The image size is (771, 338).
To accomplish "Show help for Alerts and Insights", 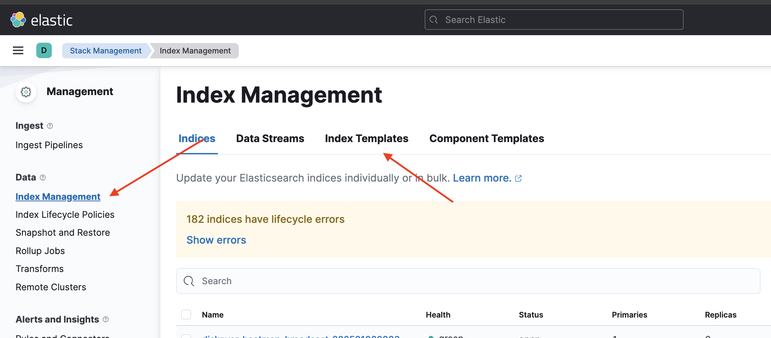I will pyautogui.click(x=106, y=319).
